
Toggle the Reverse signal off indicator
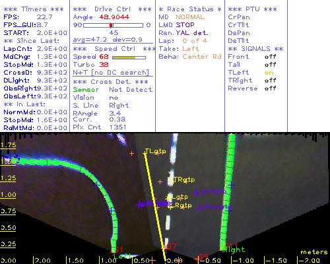(270, 88)
